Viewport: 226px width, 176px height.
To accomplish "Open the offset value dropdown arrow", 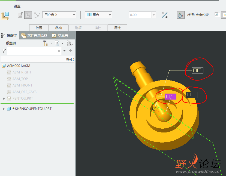I will 154,15.
